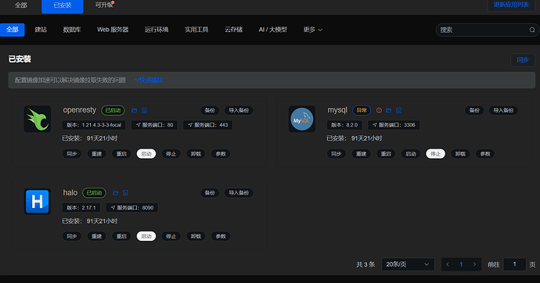Click the 前往 page number field
The height and width of the screenshot is (283, 540).
(514, 264)
